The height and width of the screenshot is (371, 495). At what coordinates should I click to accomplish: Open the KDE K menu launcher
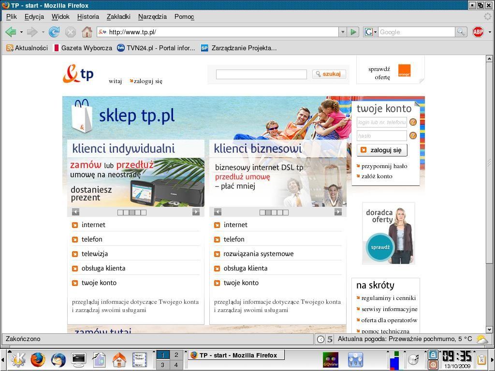18,359
